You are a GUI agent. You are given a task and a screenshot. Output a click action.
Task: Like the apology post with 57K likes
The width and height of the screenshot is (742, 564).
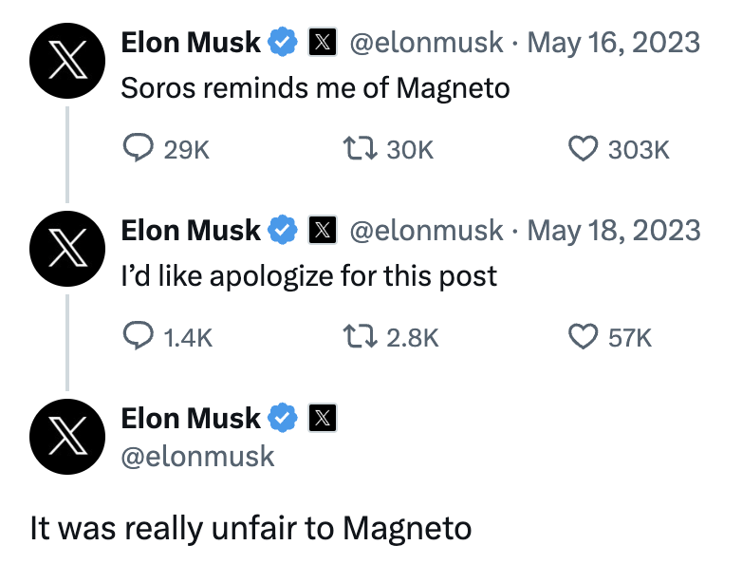tap(583, 336)
